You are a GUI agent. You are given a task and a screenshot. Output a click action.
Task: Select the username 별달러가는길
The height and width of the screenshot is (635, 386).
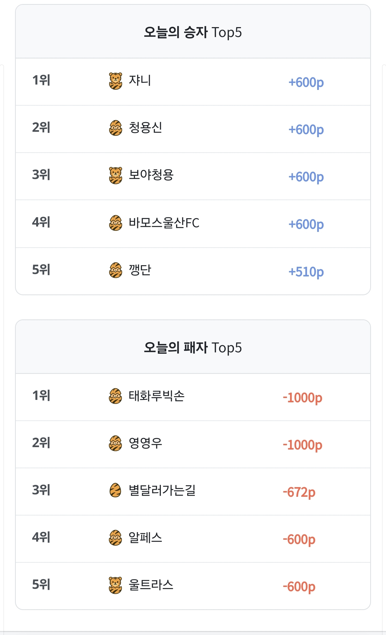(x=162, y=490)
